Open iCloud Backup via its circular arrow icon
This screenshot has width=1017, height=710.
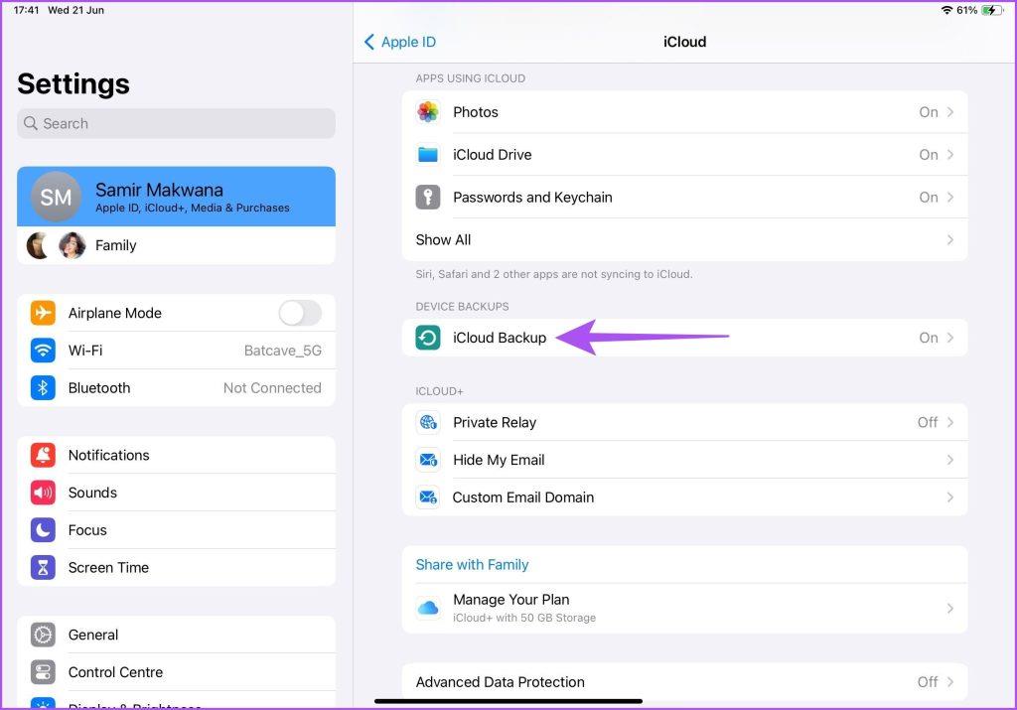[x=427, y=338]
